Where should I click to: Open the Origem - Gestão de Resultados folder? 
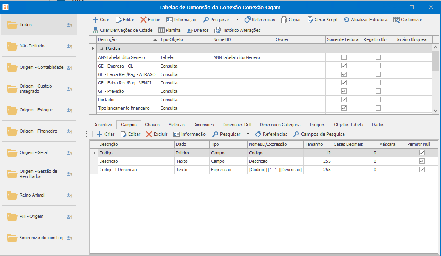(x=39, y=174)
